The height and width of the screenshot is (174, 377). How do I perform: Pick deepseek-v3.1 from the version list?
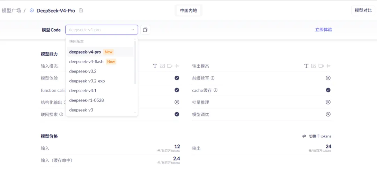(x=100, y=91)
